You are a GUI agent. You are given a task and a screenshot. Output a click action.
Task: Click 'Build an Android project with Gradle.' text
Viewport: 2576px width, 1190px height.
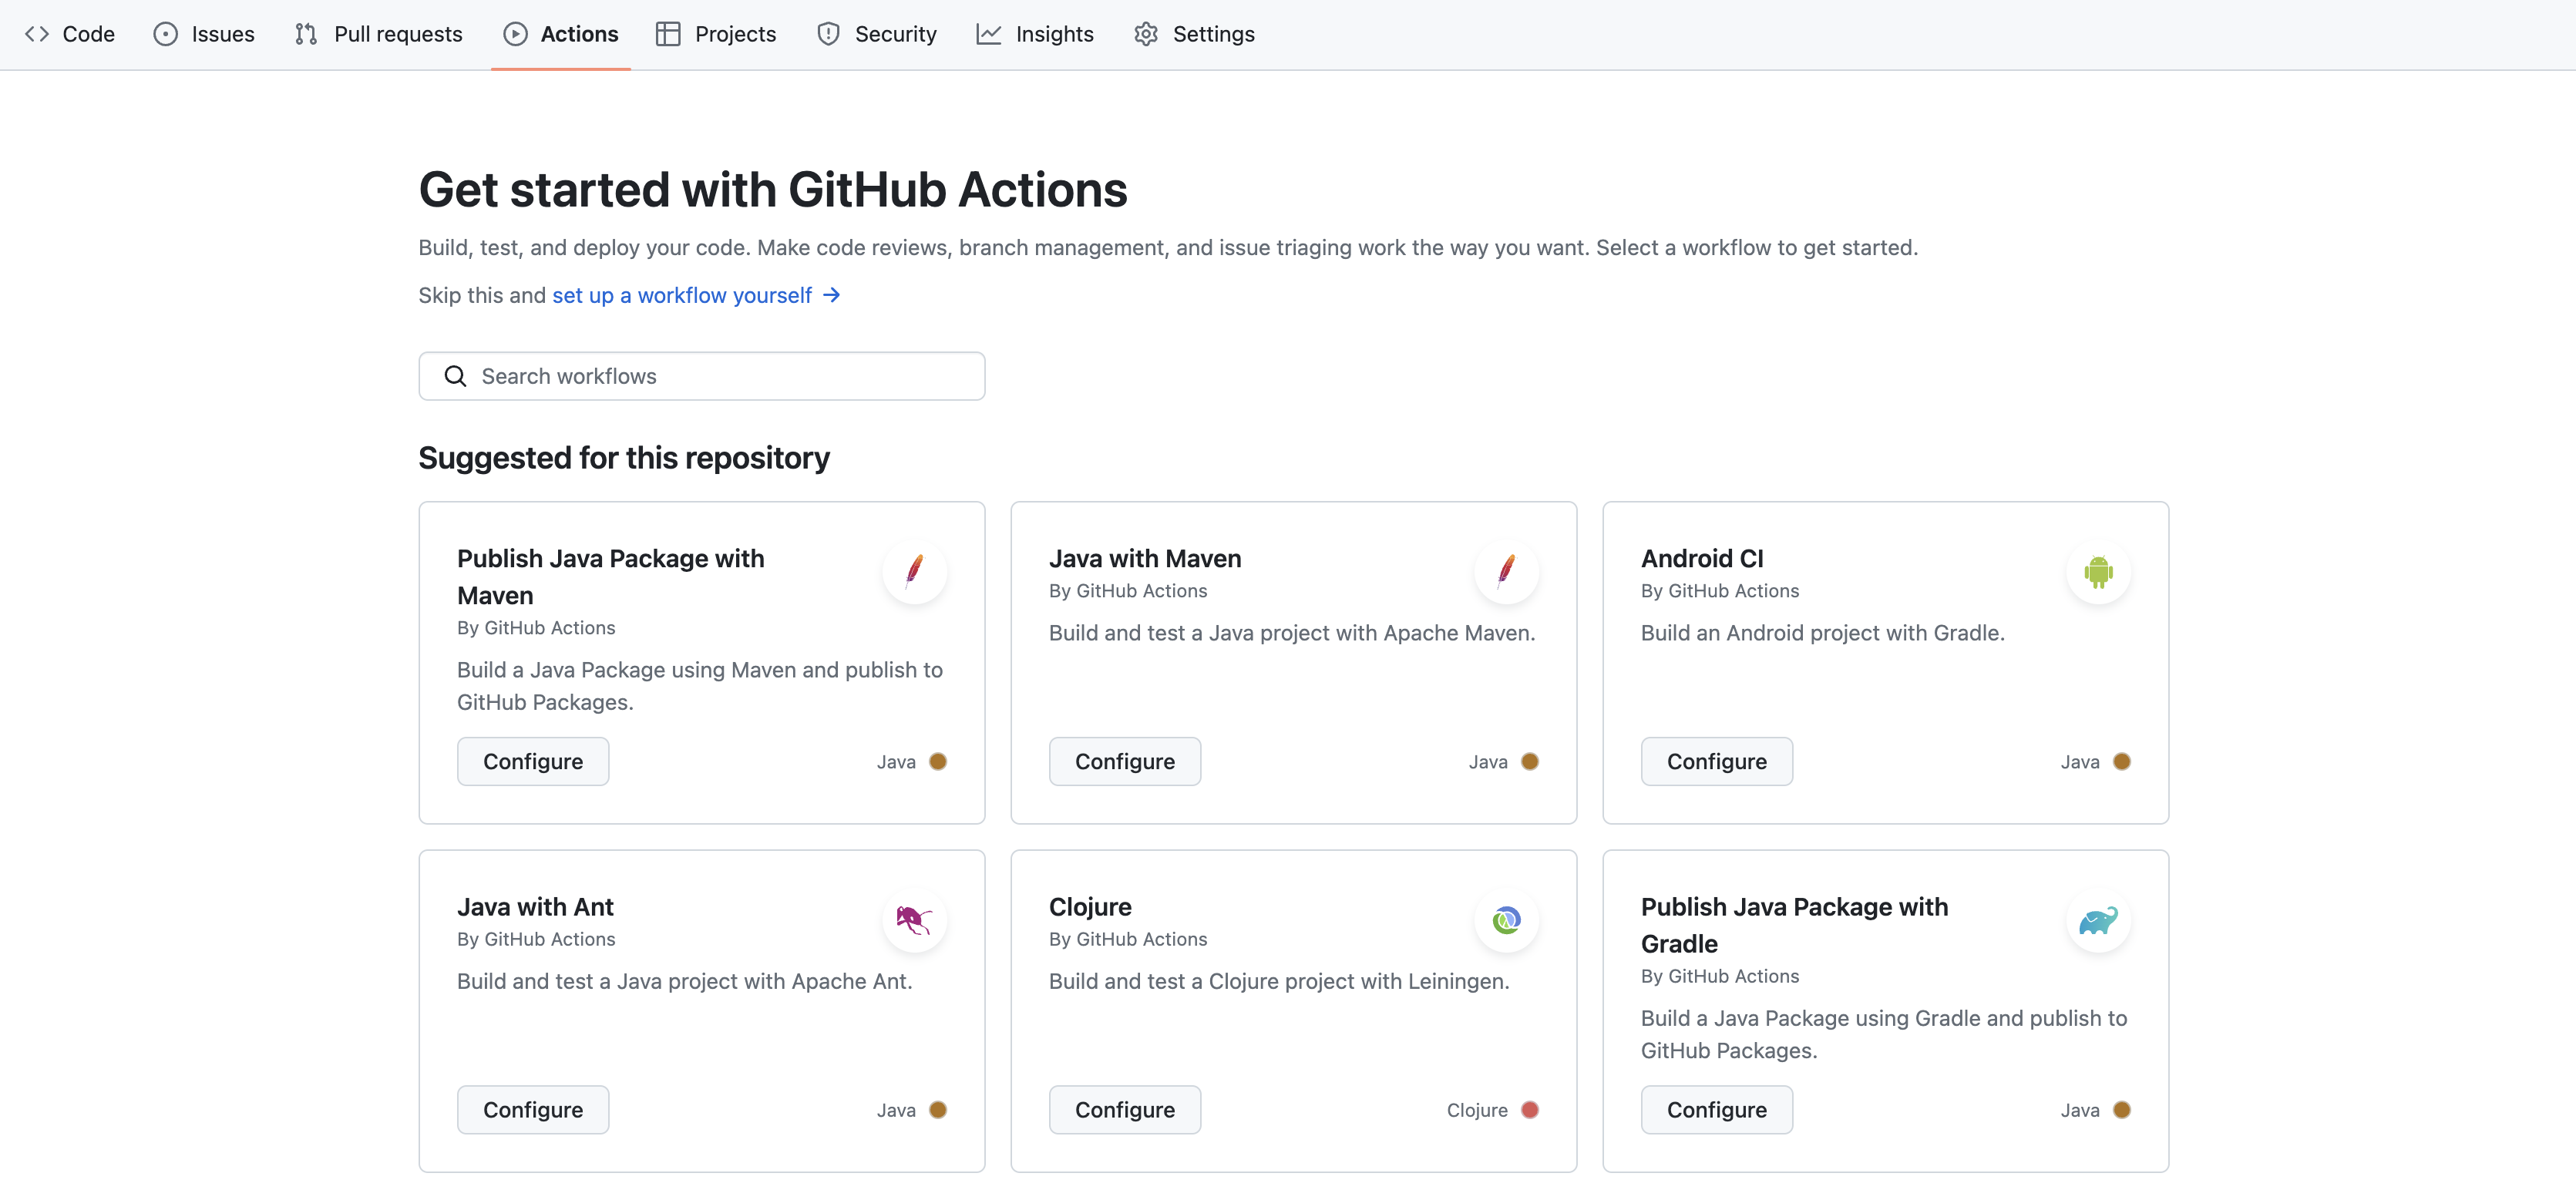pos(1823,632)
